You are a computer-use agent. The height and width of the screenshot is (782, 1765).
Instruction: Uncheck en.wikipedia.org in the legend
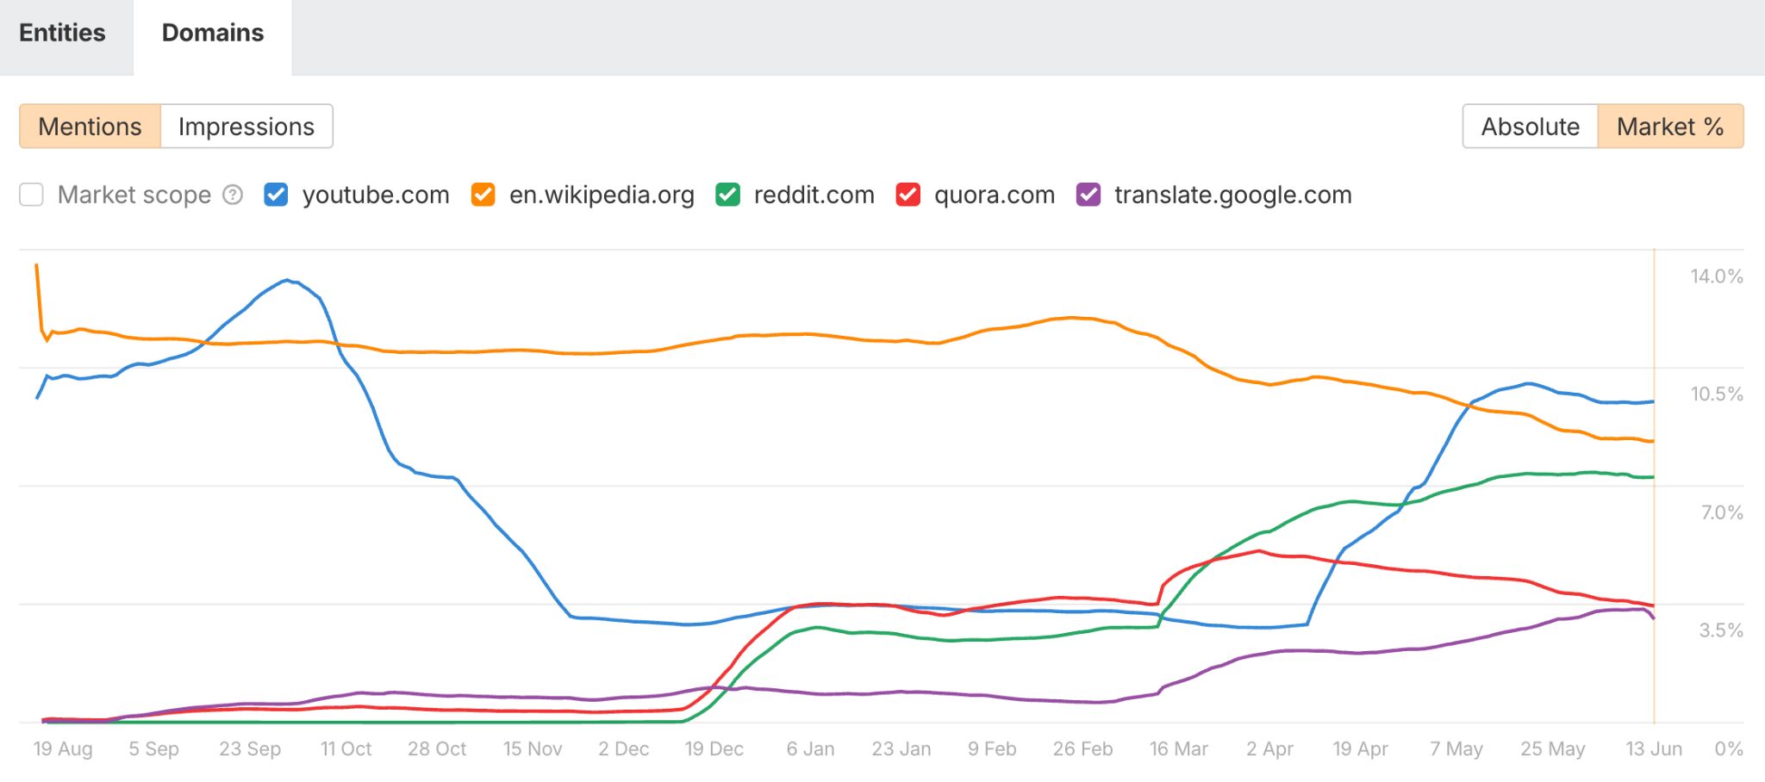[483, 195]
